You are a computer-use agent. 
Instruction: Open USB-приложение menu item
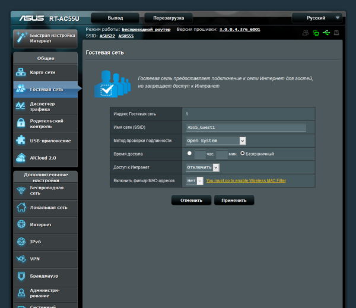[x=46, y=141]
